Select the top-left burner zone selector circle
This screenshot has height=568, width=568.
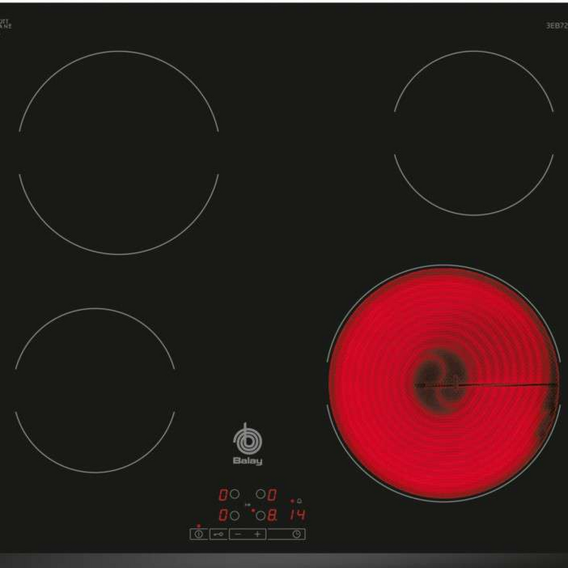pos(235,493)
